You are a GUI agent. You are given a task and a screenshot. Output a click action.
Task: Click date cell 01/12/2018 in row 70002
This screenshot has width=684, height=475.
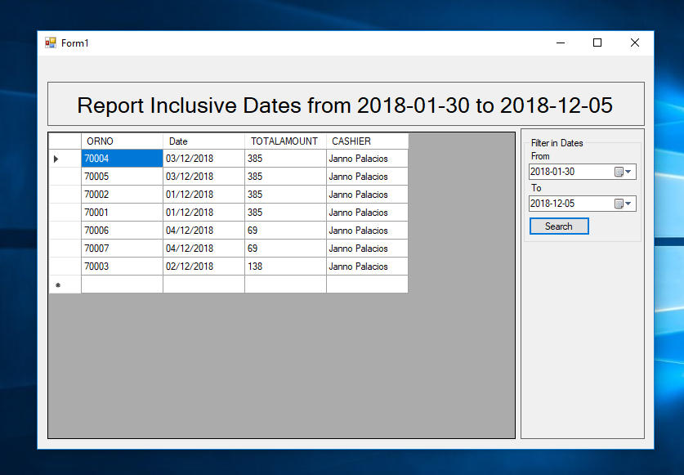[203, 195]
